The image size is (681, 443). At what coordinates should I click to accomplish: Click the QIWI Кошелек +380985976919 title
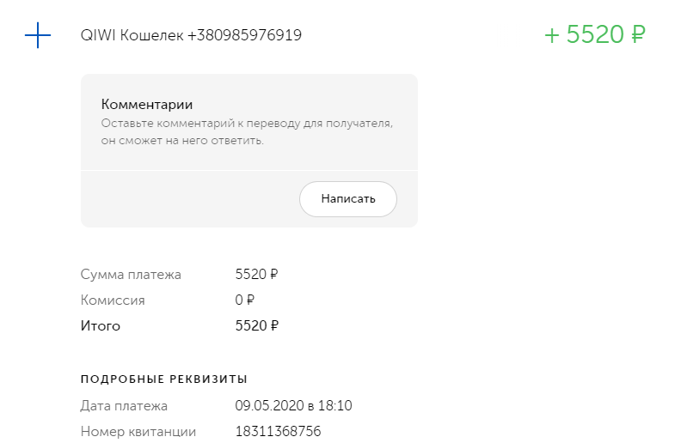tap(191, 35)
